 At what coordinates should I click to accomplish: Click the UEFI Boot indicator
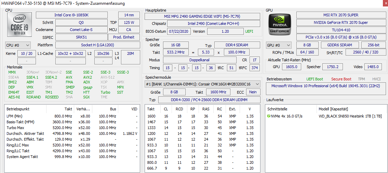point(315,79)
